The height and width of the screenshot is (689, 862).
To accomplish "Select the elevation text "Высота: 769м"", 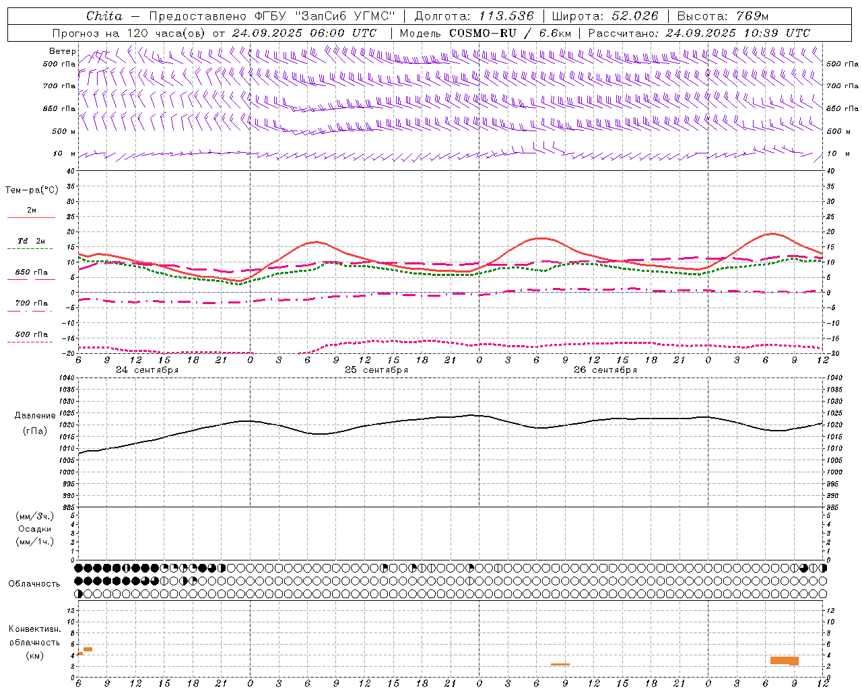I will [723, 16].
